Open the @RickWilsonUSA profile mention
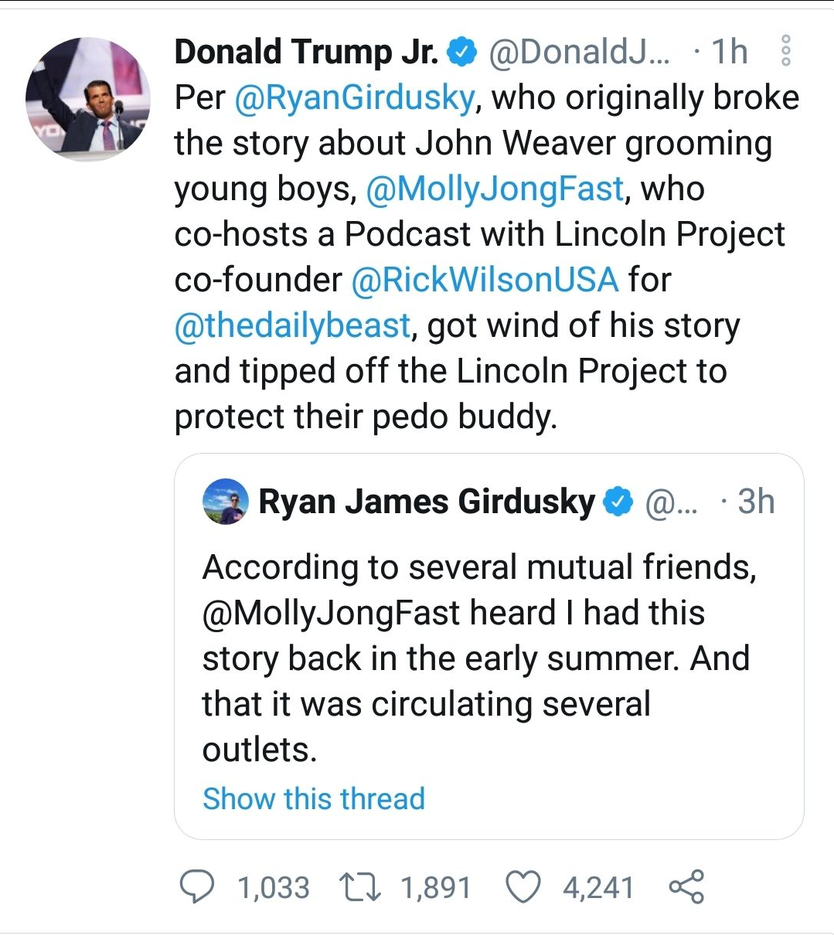834x939 pixels. (x=485, y=280)
